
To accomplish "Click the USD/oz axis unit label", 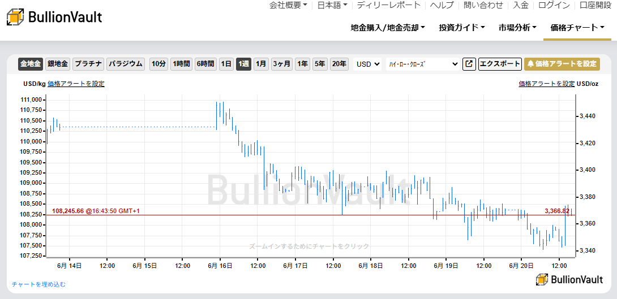I will click(588, 84).
